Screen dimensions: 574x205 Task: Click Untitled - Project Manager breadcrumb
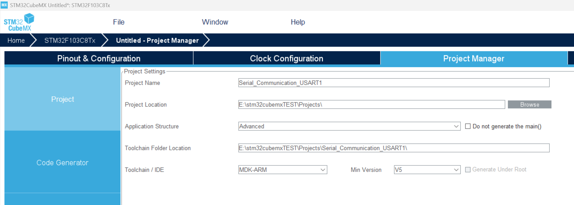click(157, 41)
